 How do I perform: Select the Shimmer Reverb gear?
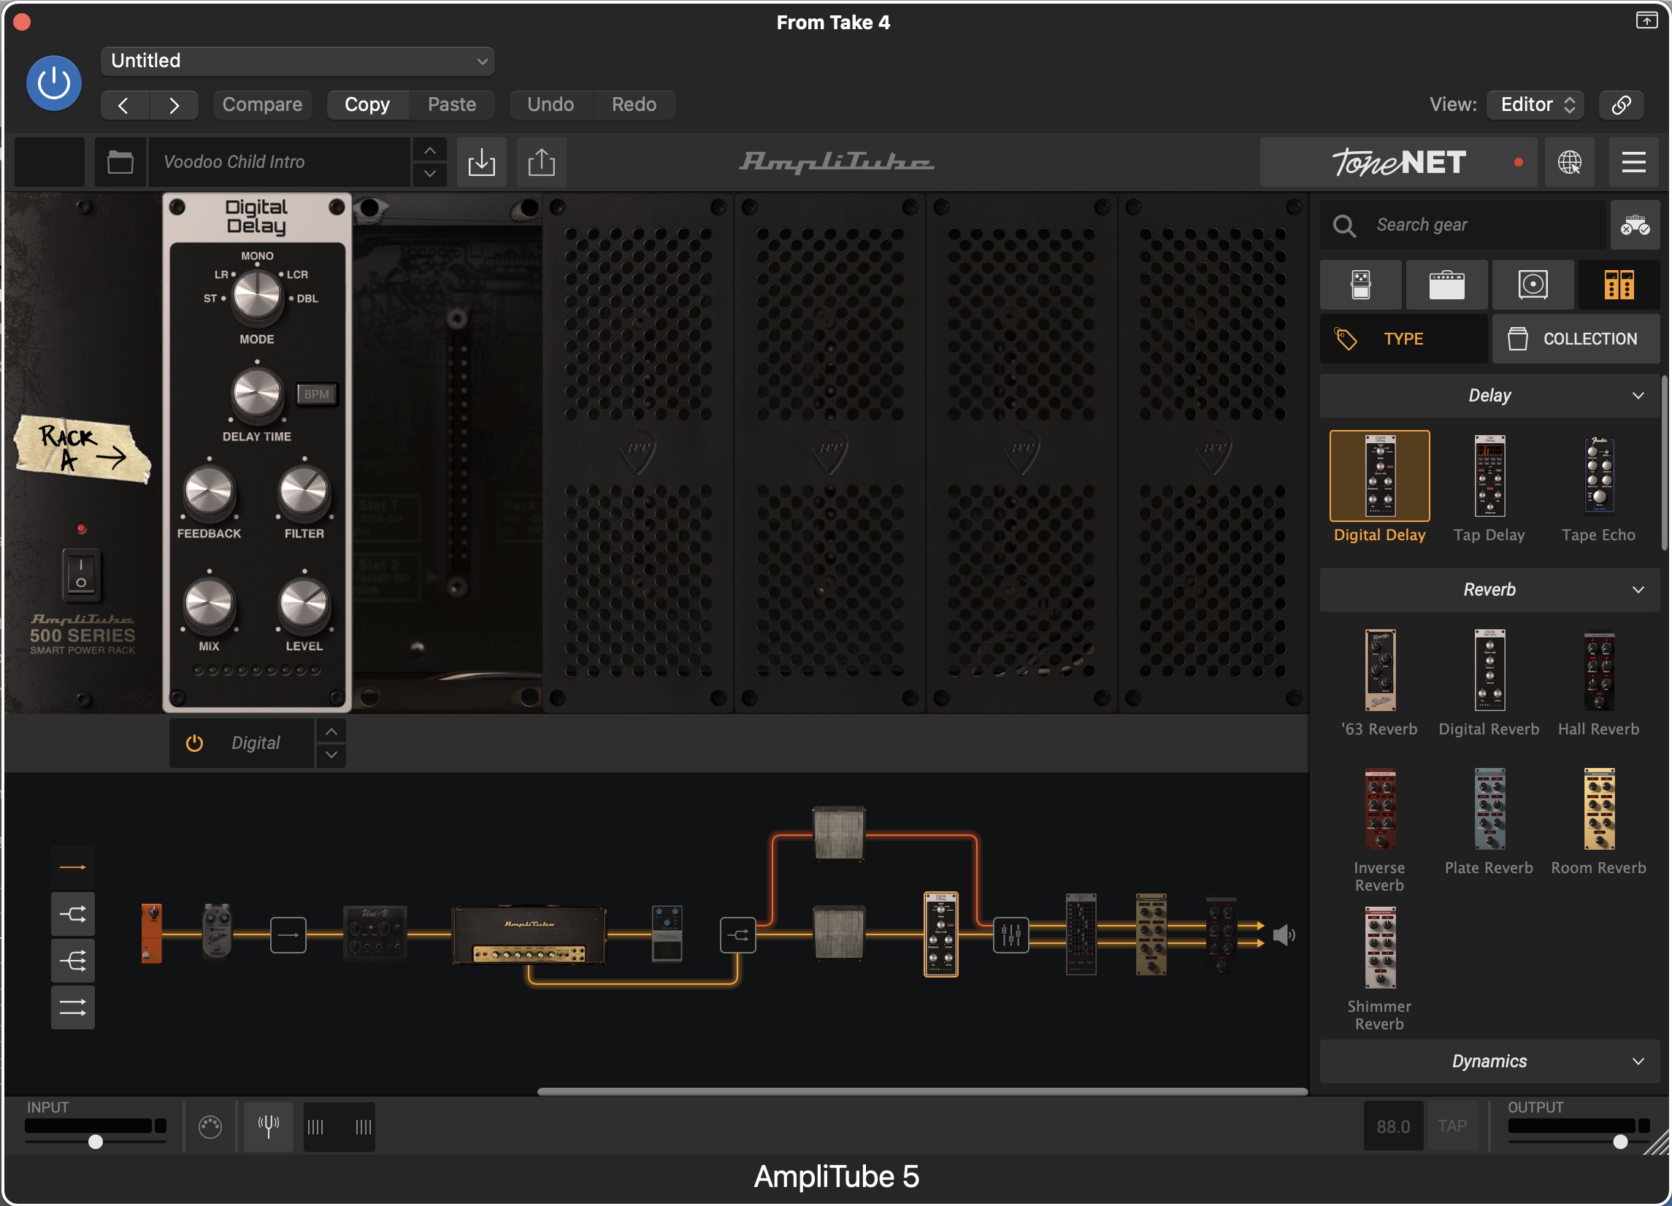(1380, 948)
